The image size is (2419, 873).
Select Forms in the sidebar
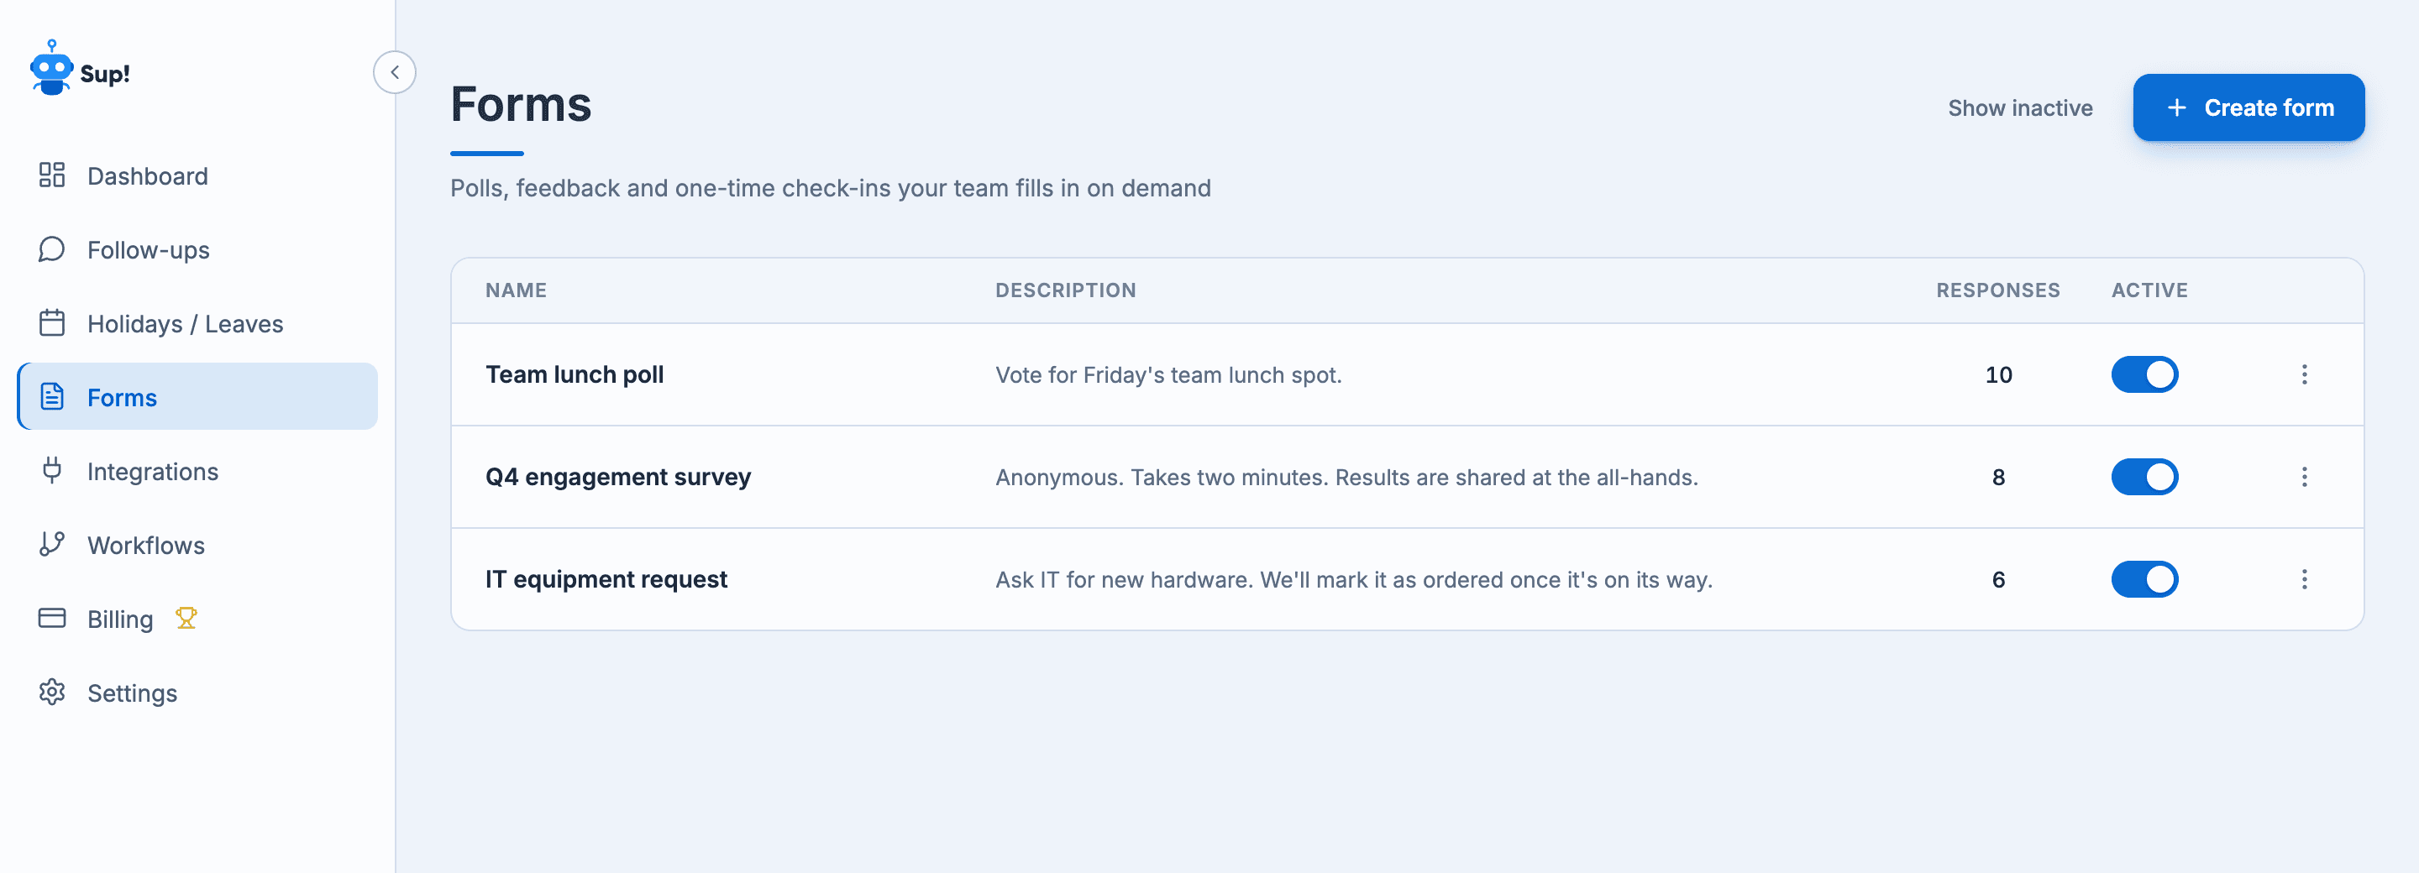tap(197, 397)
